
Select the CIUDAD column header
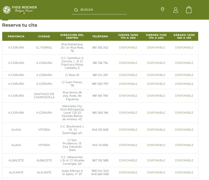point(44,37)
